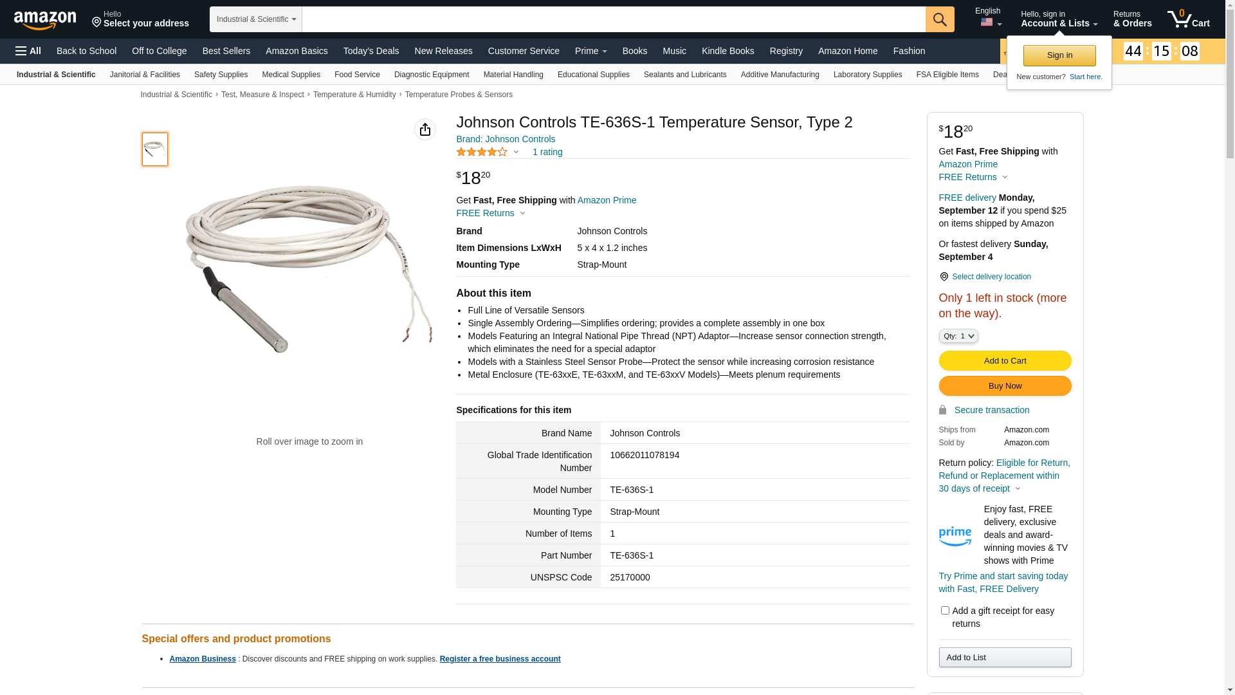Viewport: 1235px width, 695px height.
Task: Click the Amazon logo
Action: click(45, 20)
